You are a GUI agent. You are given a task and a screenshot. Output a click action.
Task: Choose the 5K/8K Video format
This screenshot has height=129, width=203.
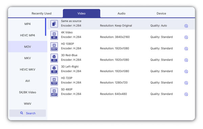(27, 92)
